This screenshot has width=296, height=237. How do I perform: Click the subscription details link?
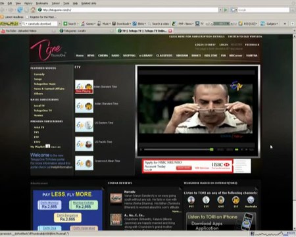coord(197,36)
